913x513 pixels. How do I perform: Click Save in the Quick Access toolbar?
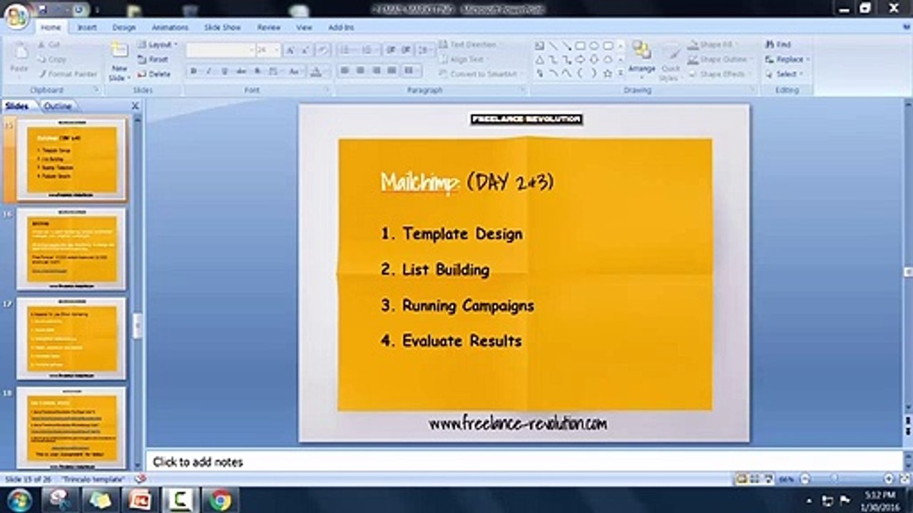coord(44,9)
